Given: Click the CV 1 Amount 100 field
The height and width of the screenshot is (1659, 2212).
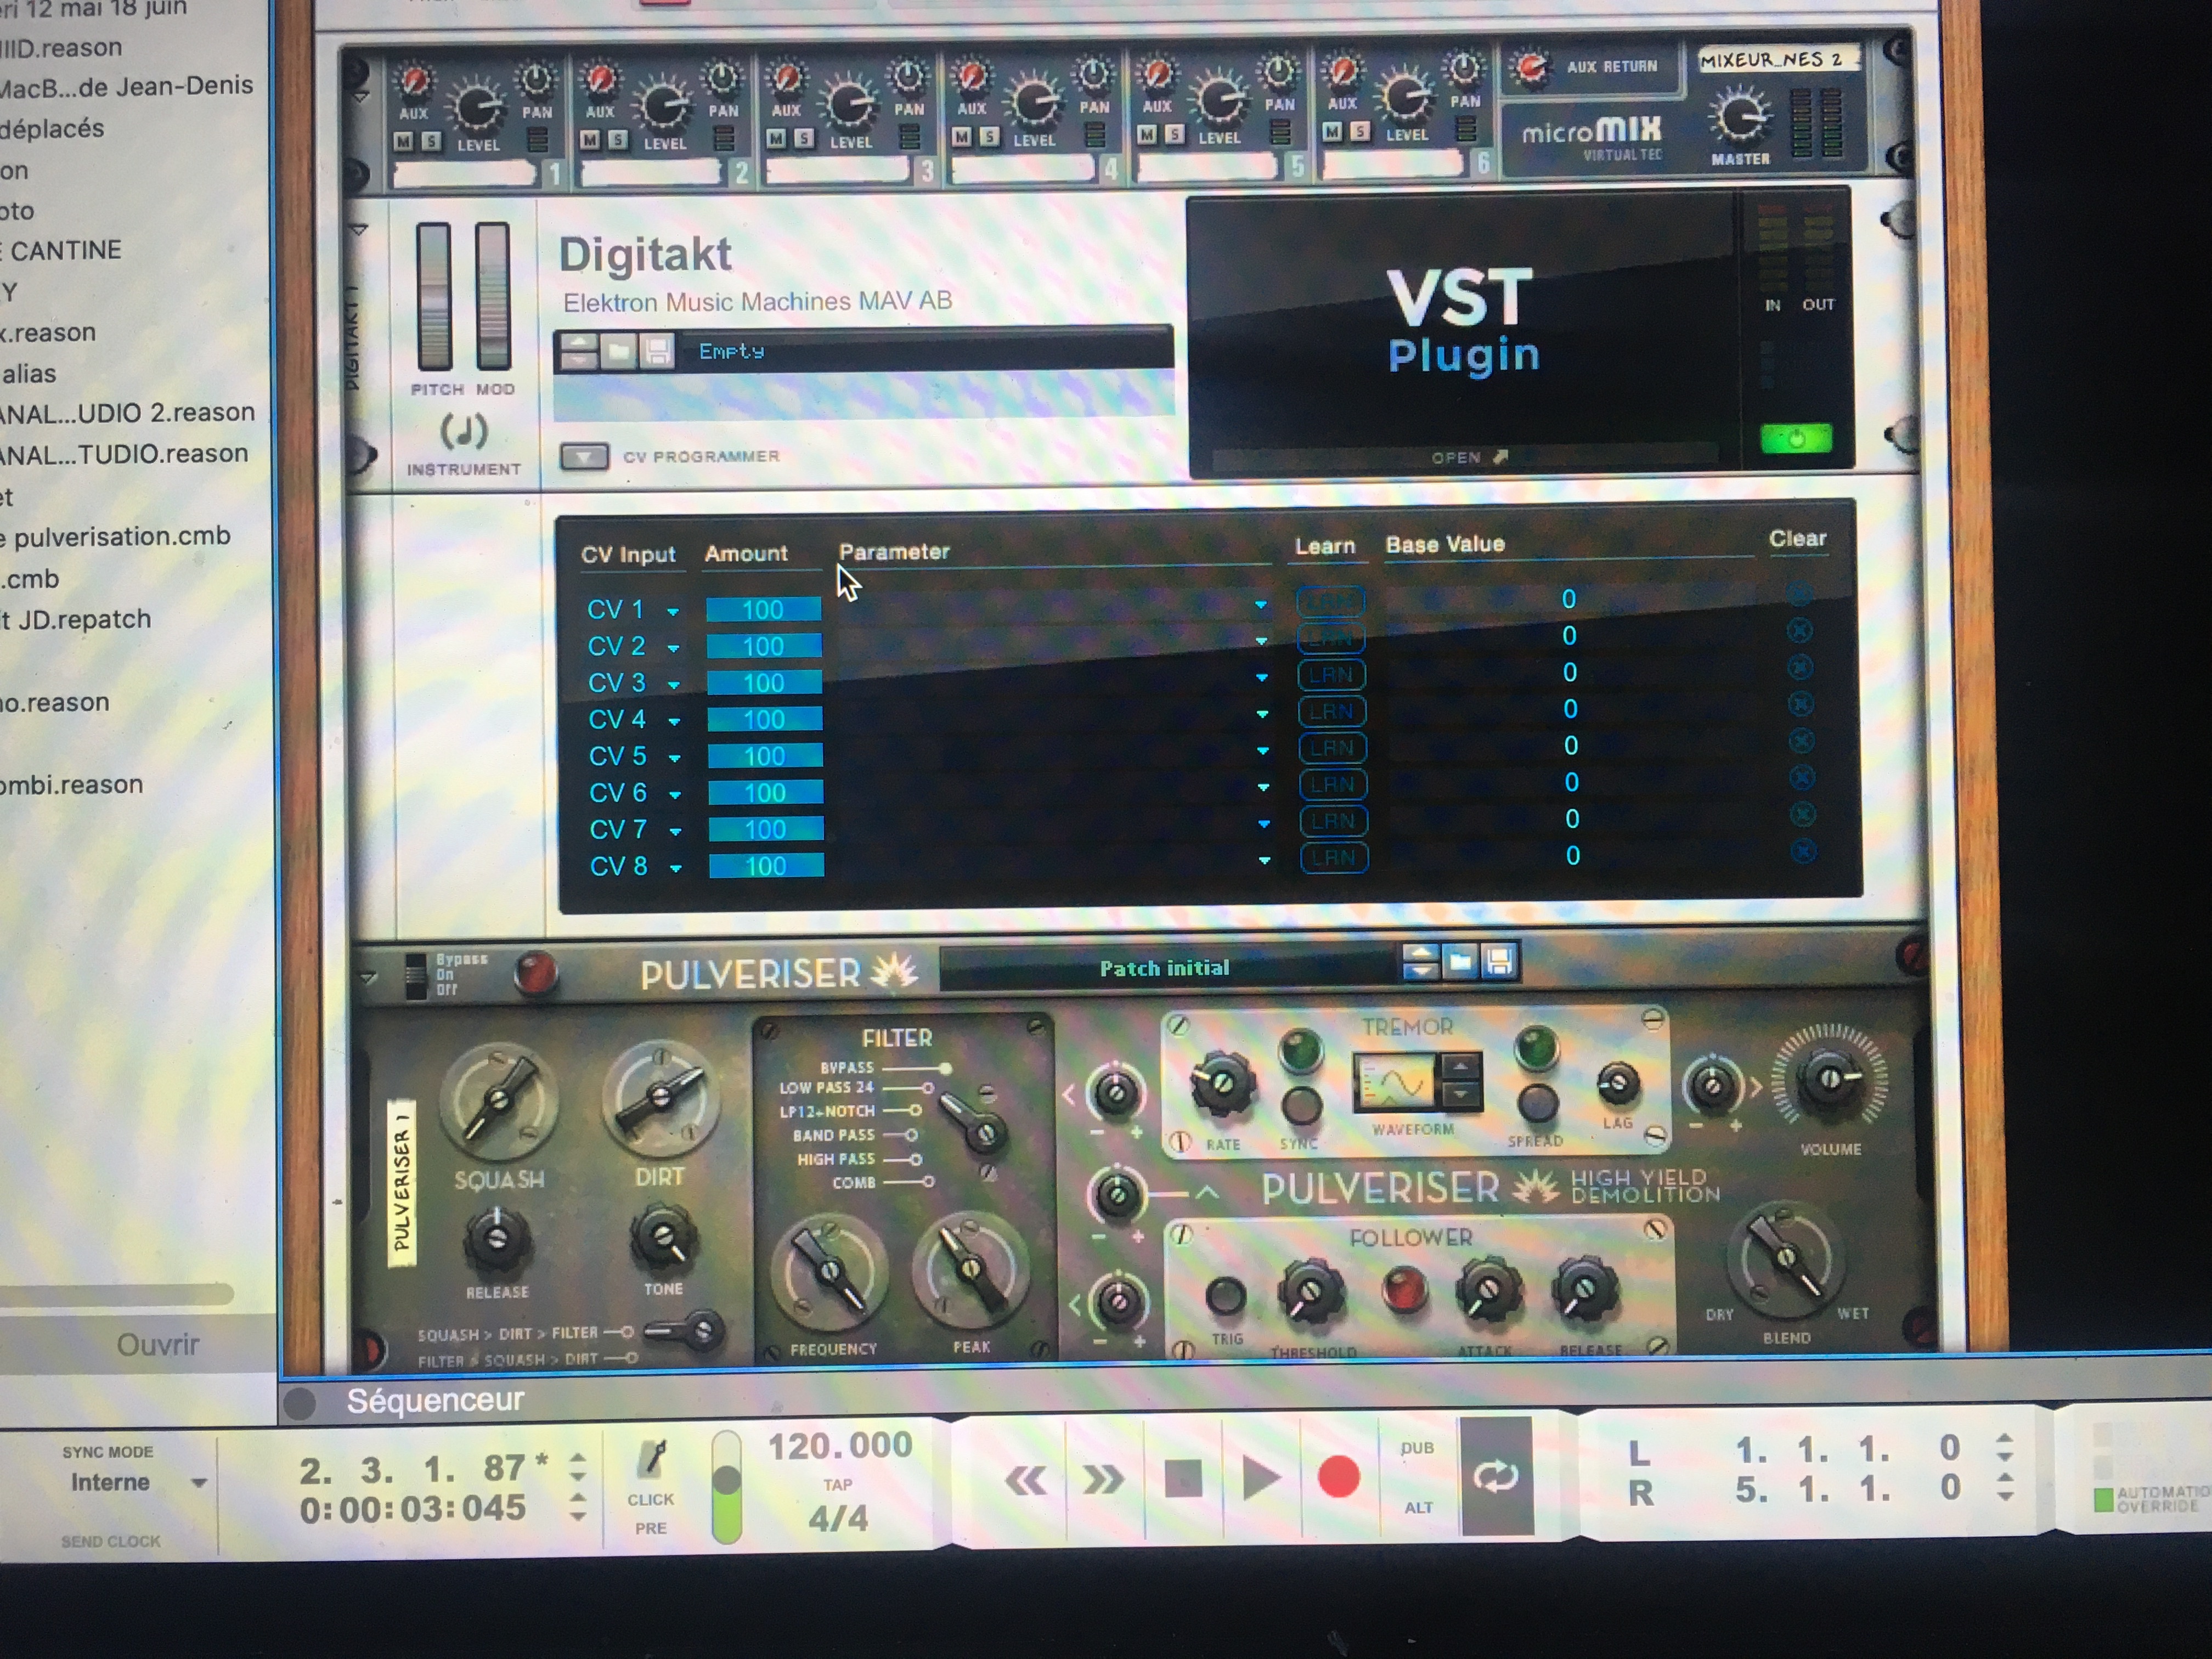Looking at the screenshot, I should click(x=763, y=610).
